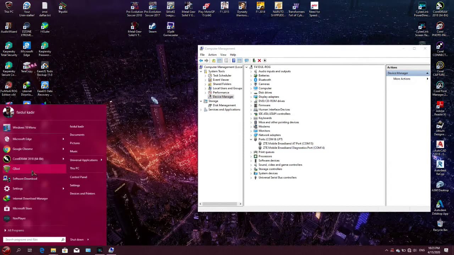Click right arrow of the console tree scrollbar
Image resolution: width=454 pixels, height=255 pixels.
click(240, 204)
